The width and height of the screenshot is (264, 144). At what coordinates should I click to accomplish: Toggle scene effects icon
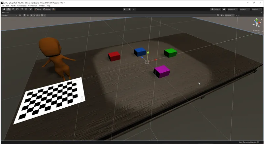click(x=31, y=15)
